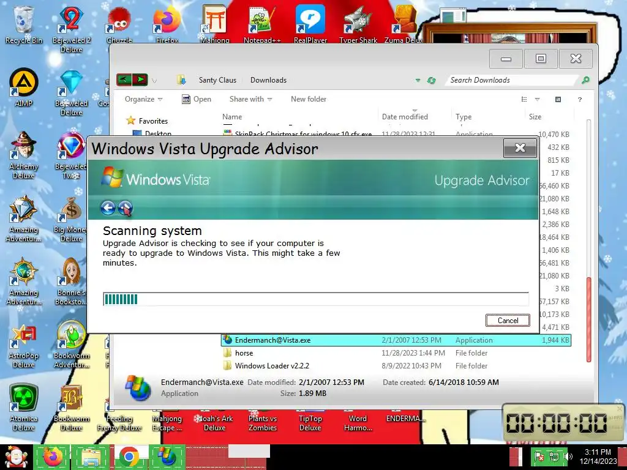Cancel the Upgrade Advisor scan

pyautogui.click(x=508, y=320)
